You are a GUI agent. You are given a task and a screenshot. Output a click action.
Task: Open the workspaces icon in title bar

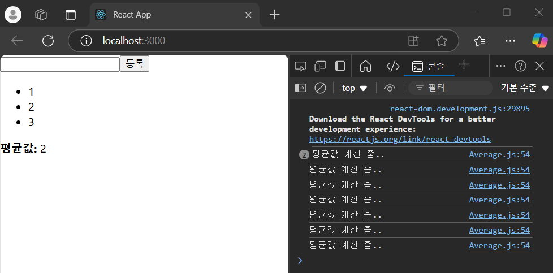click(41, 15)
